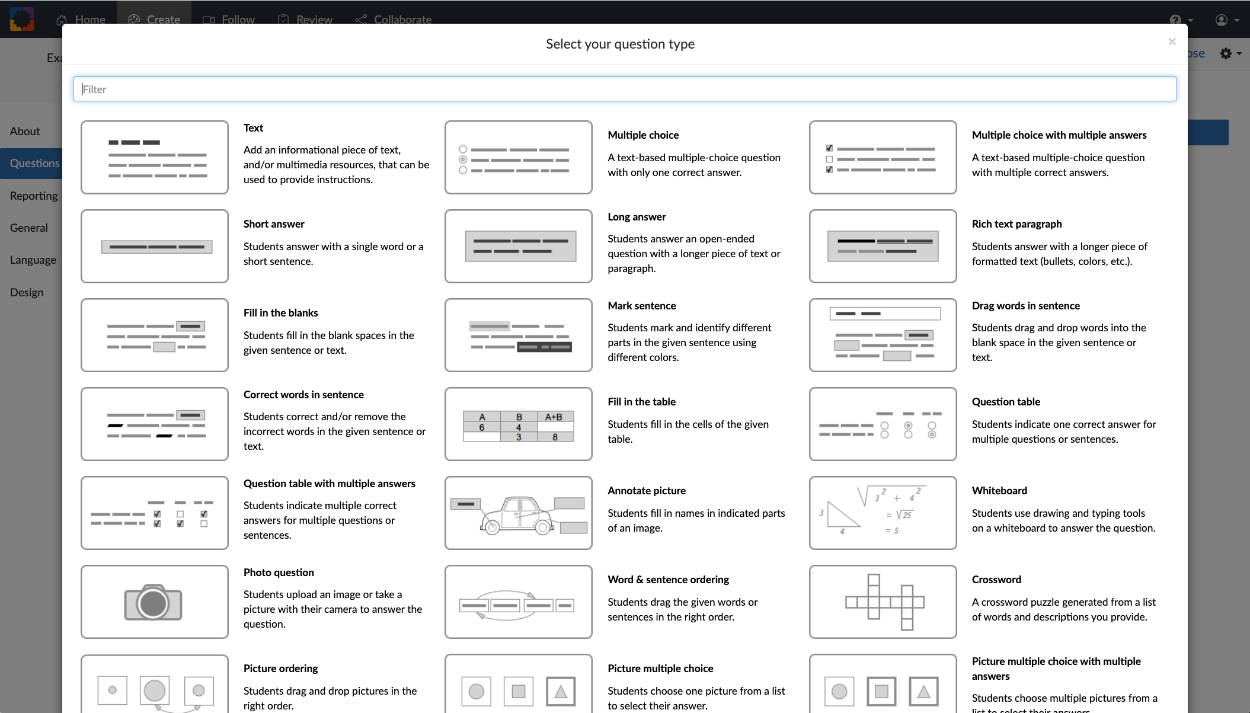Go to the About sidebar section
The image size is (1250, 713).
click(x=25, y=131)
